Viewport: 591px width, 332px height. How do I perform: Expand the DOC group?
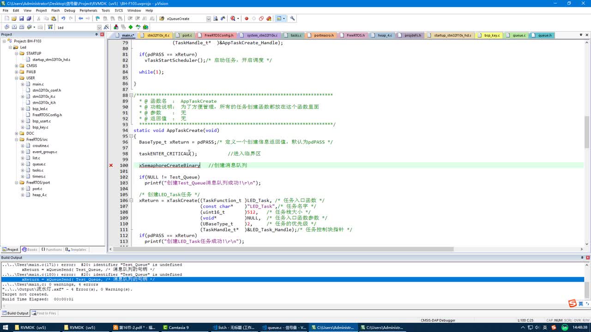tap(16, 133)
